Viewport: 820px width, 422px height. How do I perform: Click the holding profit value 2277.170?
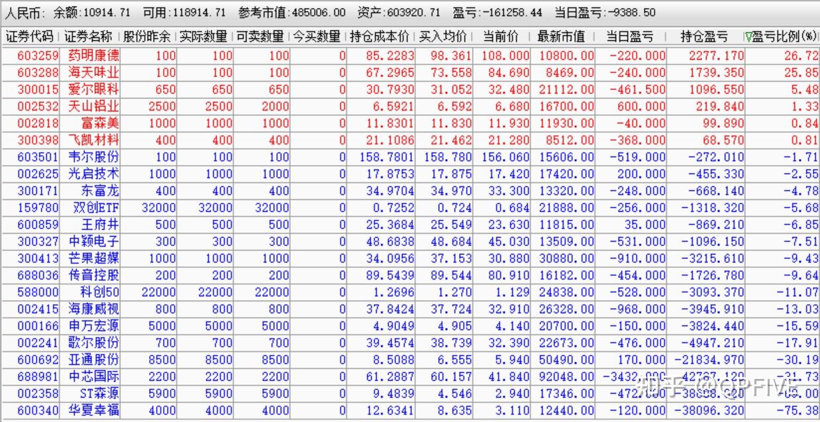point(716,56)
